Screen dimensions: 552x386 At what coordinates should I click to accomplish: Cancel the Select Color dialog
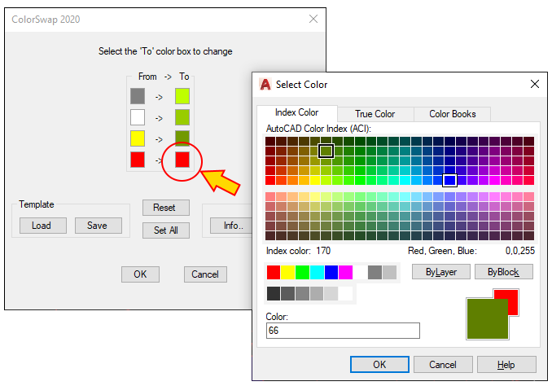[x=443, y=364]
